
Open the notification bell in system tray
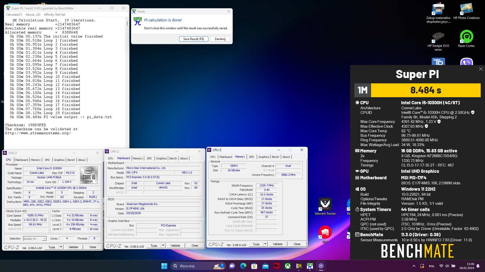(478, 266)
